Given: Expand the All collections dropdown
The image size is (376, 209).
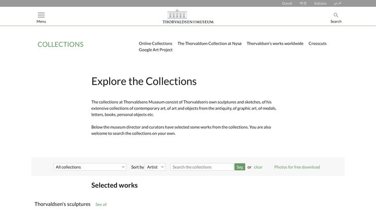Looking at the screenshot, I should coord(90,167).
